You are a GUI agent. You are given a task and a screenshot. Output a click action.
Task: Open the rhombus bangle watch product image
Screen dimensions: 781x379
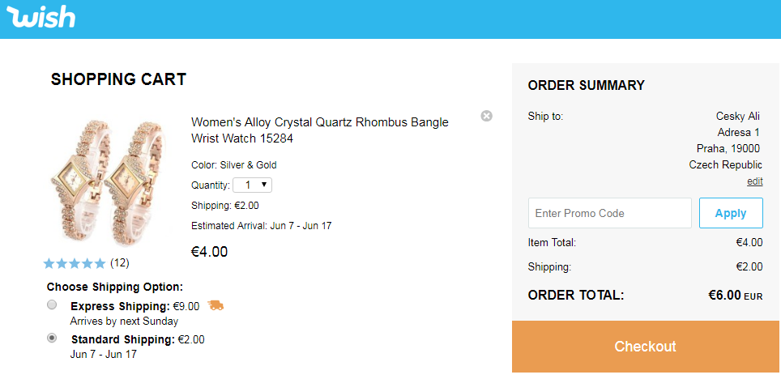[x=104, y=183]
